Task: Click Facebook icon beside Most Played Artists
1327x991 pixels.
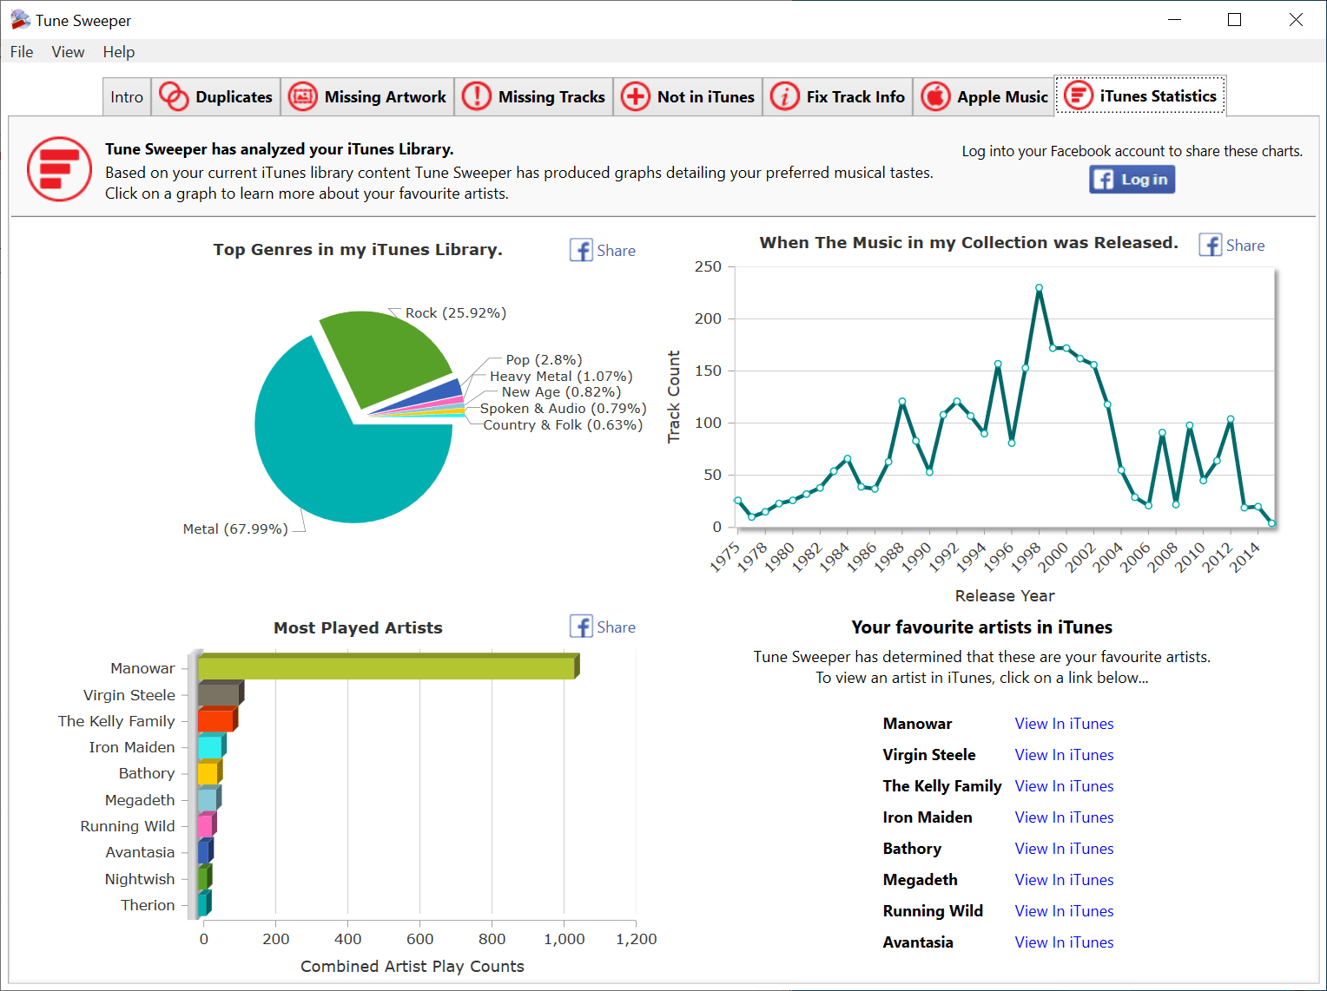Action: (581, 627)
